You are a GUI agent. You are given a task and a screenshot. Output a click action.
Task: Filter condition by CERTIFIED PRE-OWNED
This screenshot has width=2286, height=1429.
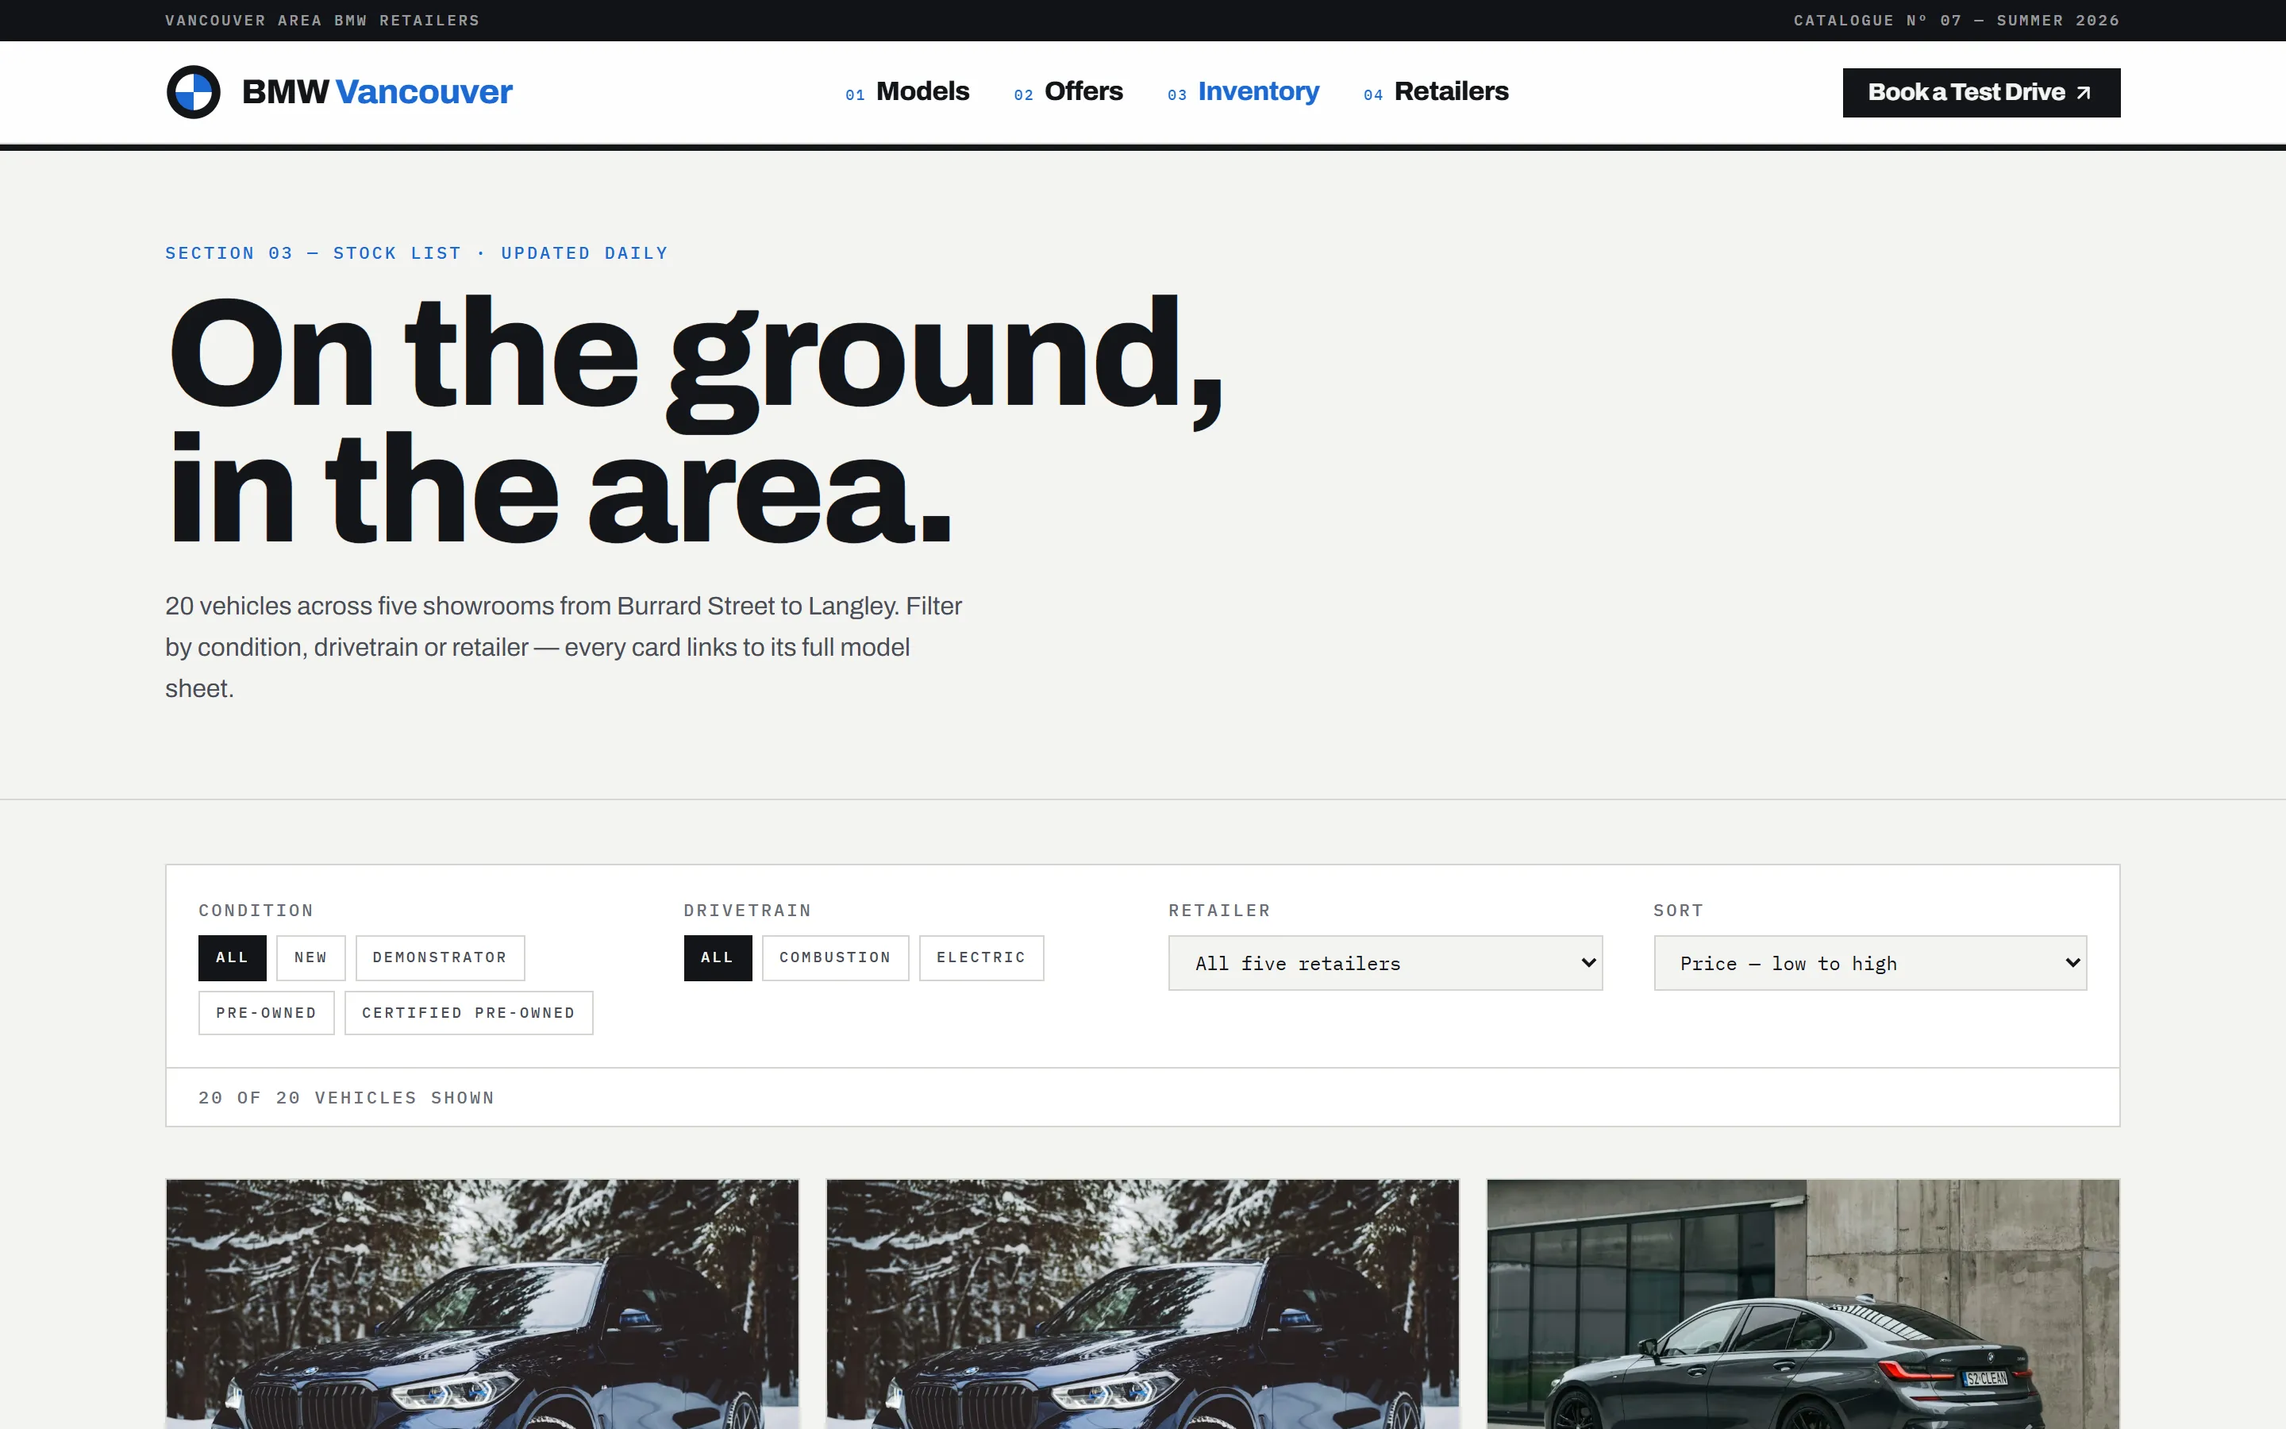point(468,1012)
